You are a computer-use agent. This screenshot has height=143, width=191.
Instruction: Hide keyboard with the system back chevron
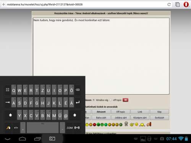[x=8, y=139]
